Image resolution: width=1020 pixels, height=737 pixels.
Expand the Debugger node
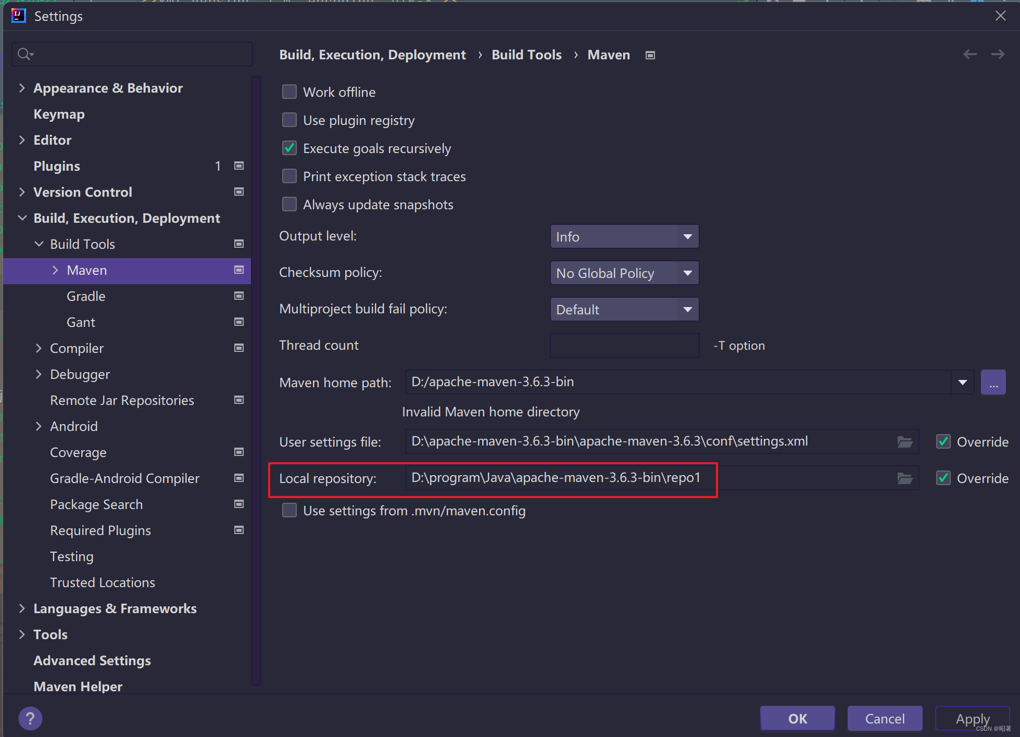pos(39,374)
